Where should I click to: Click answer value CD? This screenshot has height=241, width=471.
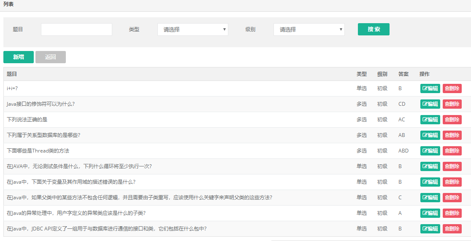click(x=402, y=104)
